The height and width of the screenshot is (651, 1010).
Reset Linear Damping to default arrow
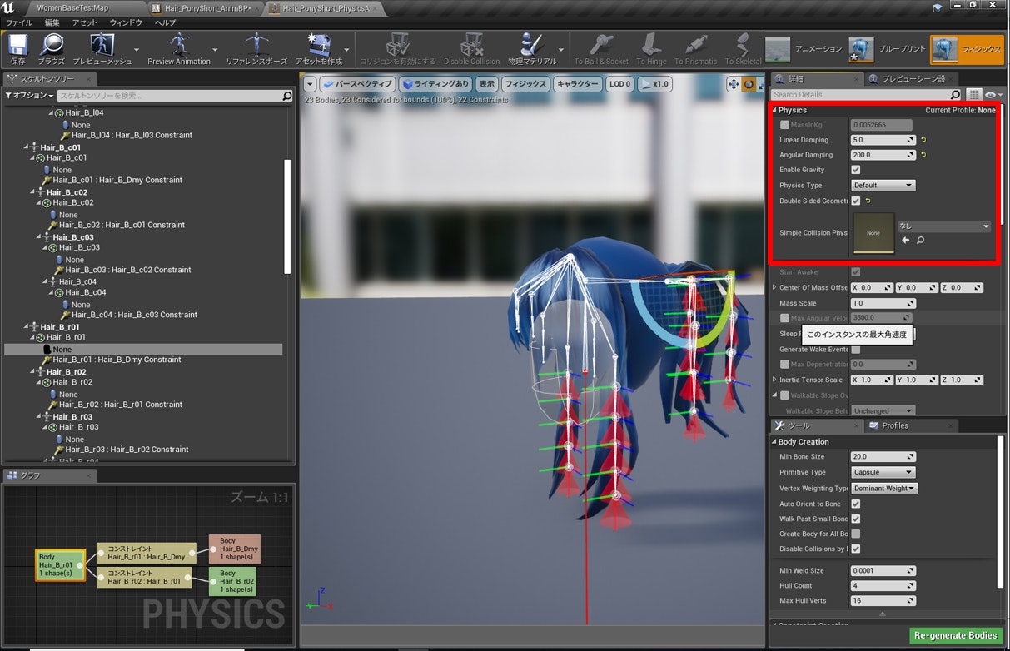tap(923, 140)
